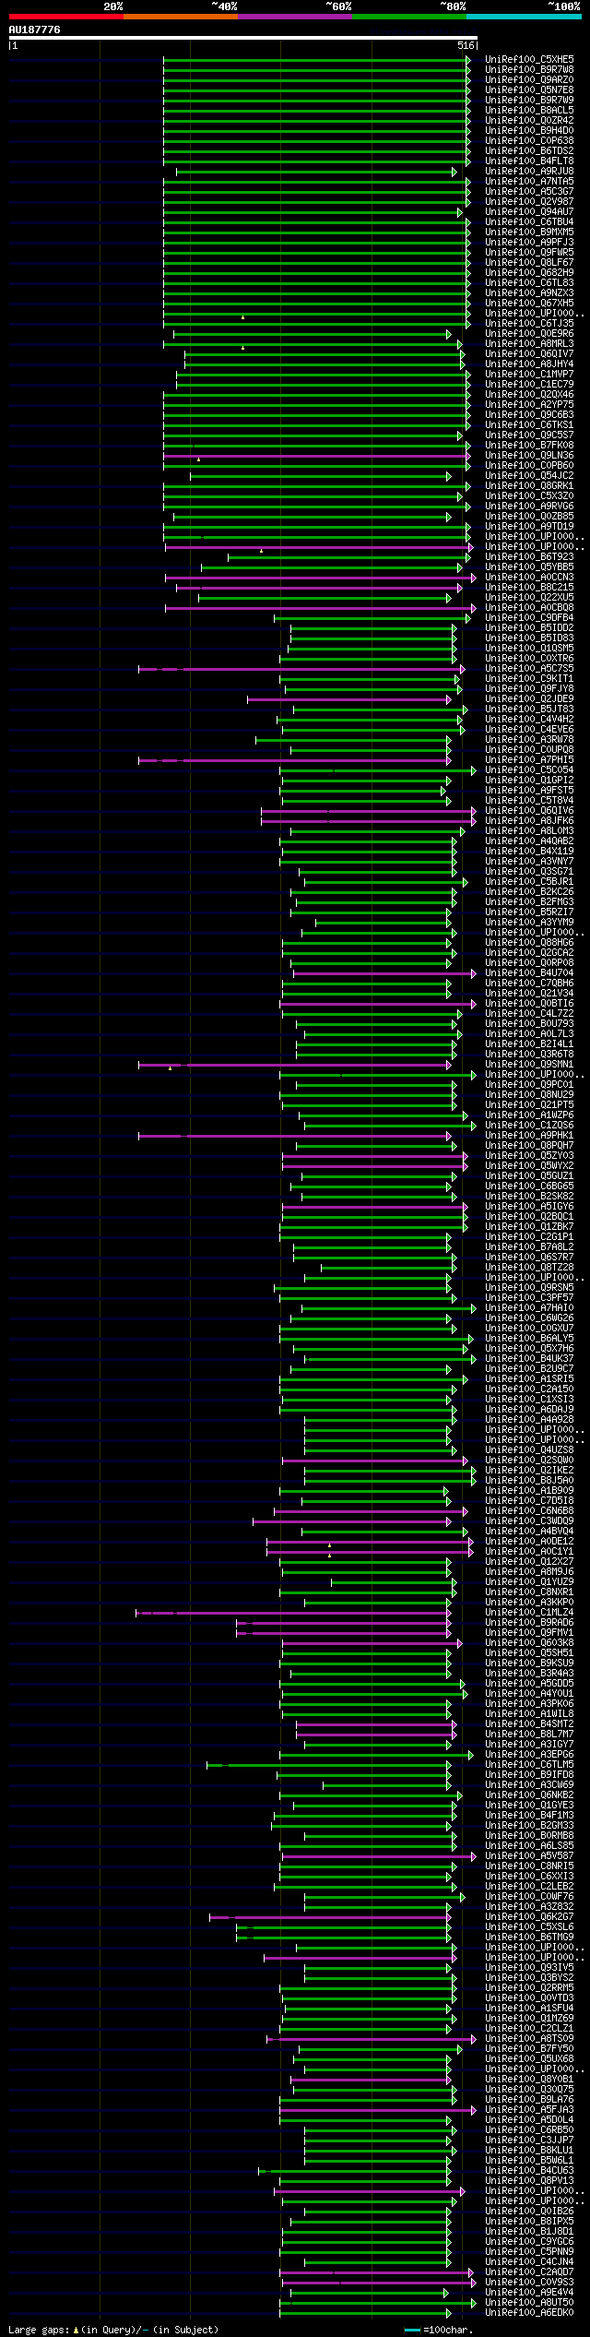Open hit UniRef100_C0P638

pos(529,140)
